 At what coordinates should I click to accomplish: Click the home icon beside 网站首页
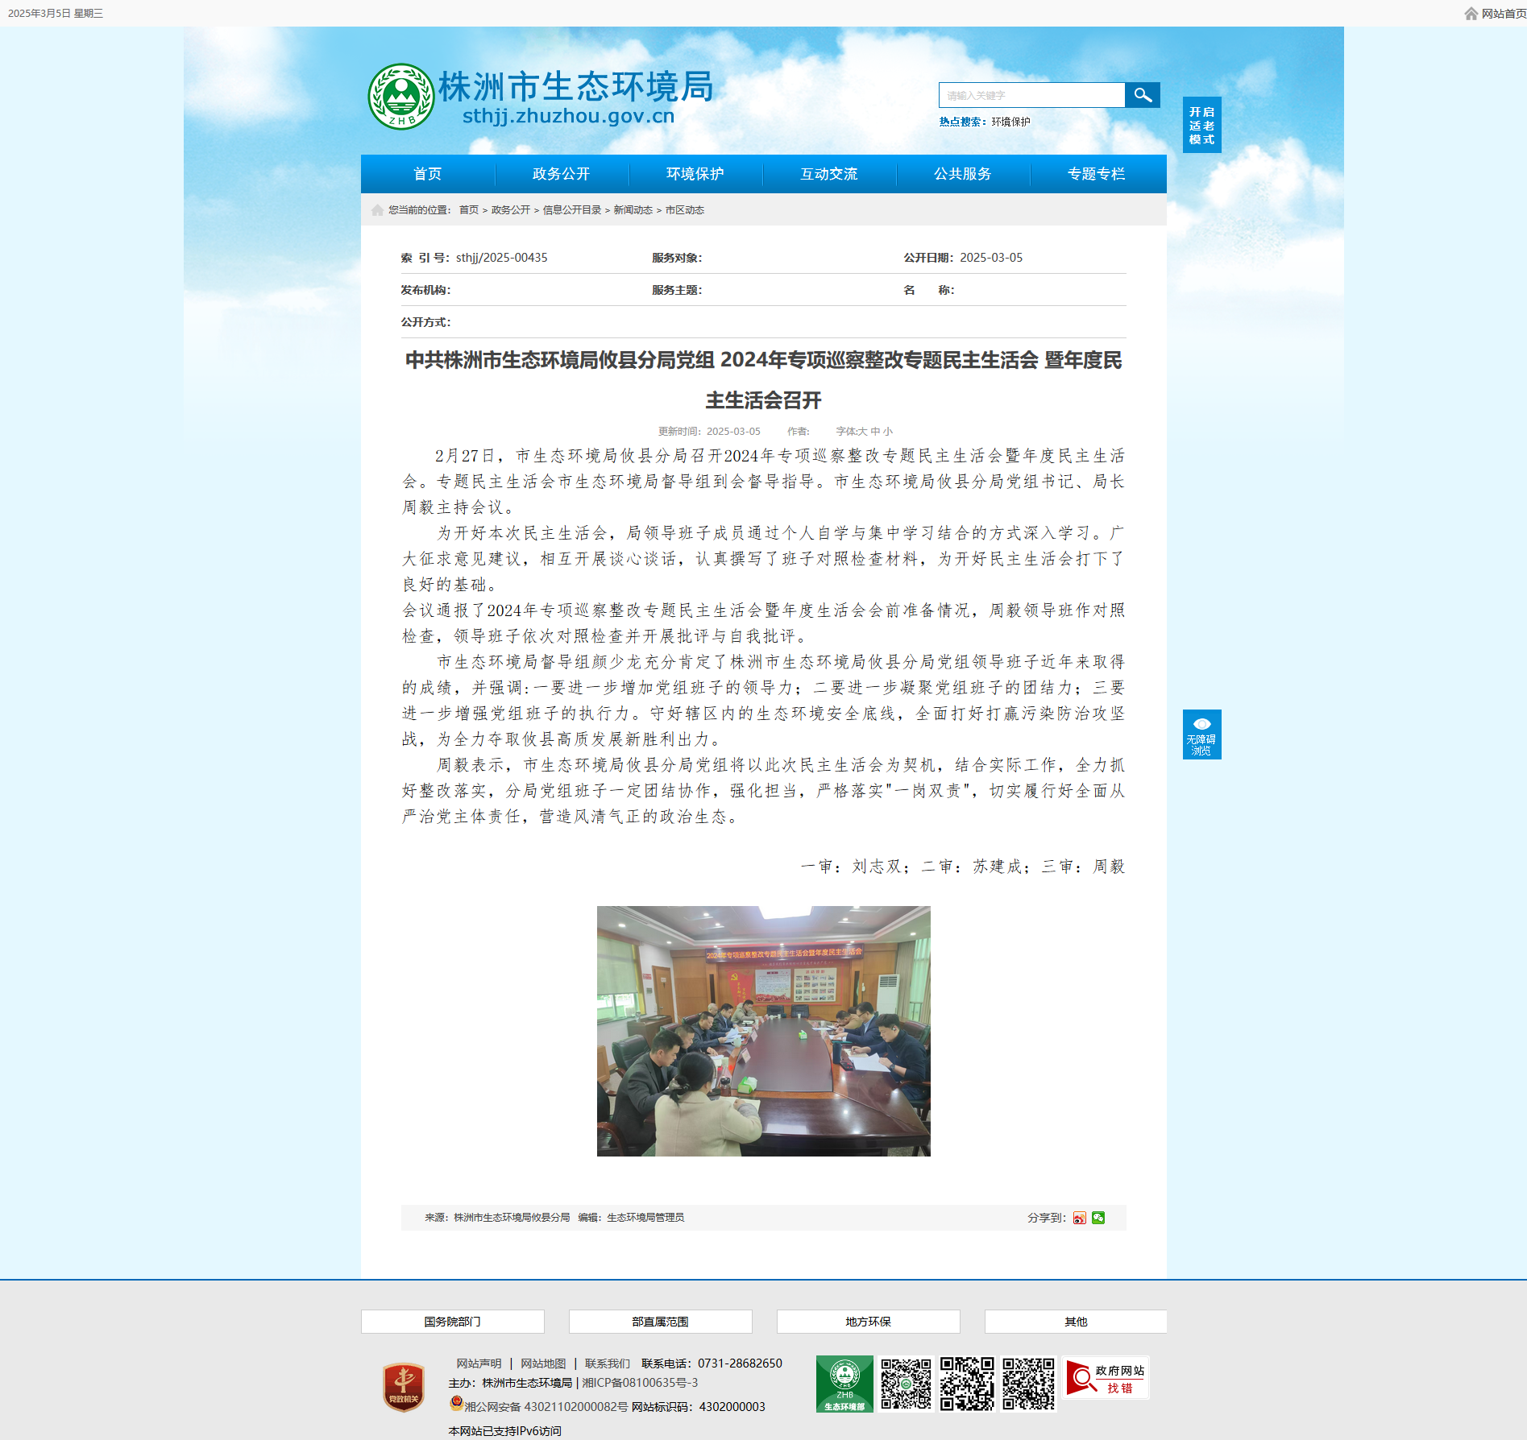click(1471, 14)
